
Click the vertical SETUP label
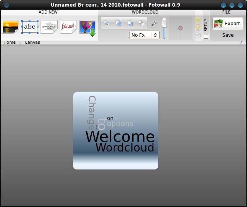206,25
